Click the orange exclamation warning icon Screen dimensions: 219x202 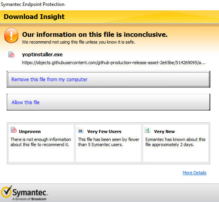point(11,35)
